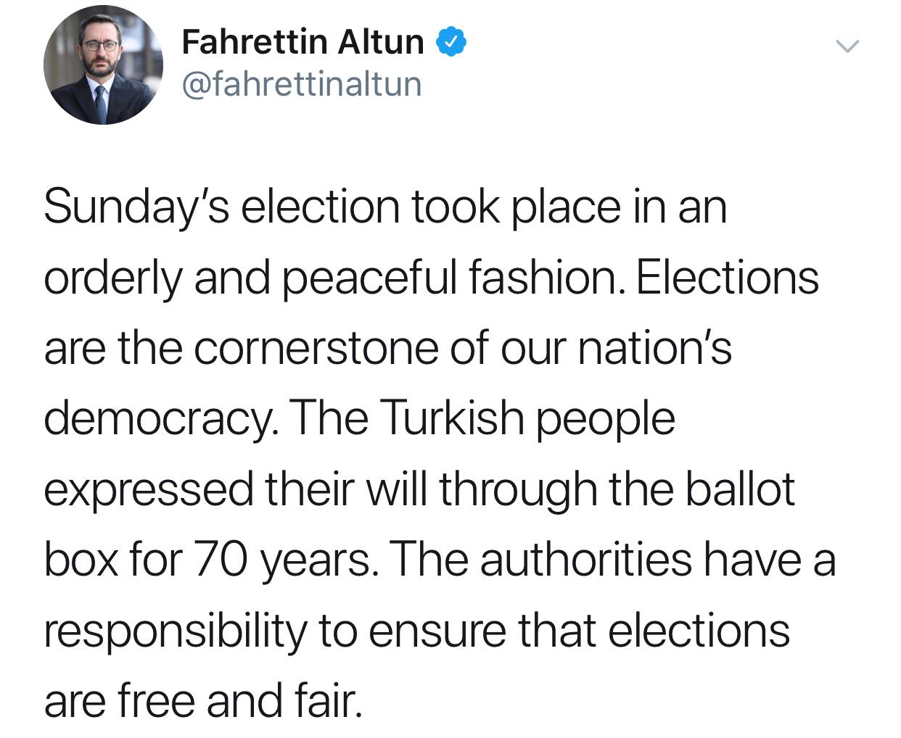The image size is (901, 738).
Task: Open the tweet options chevron menu
Action: pyautogui.click(x=847, y=47)
